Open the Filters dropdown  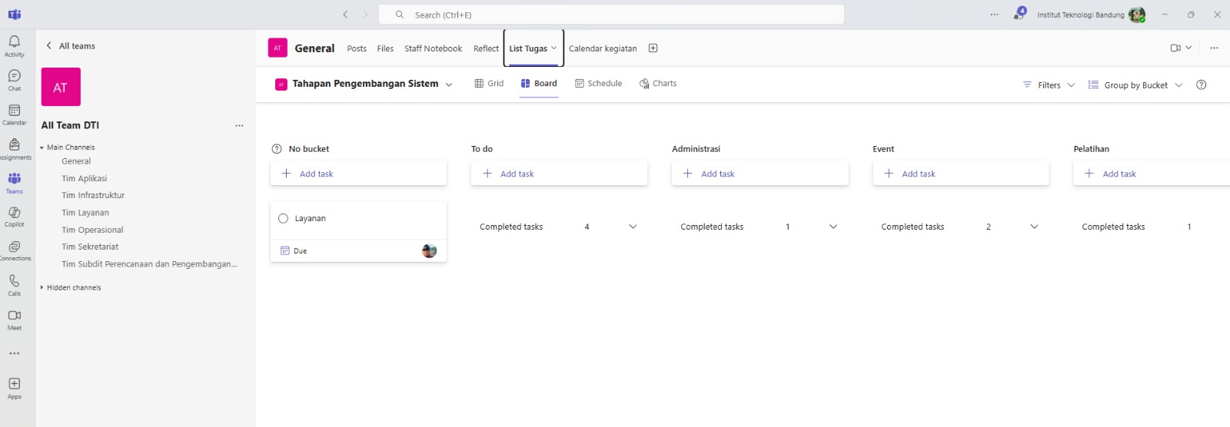tap(1049, 85)
